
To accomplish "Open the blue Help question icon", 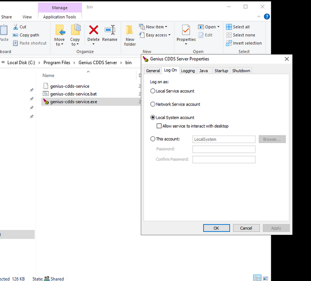I will click(x=267, y=16).
